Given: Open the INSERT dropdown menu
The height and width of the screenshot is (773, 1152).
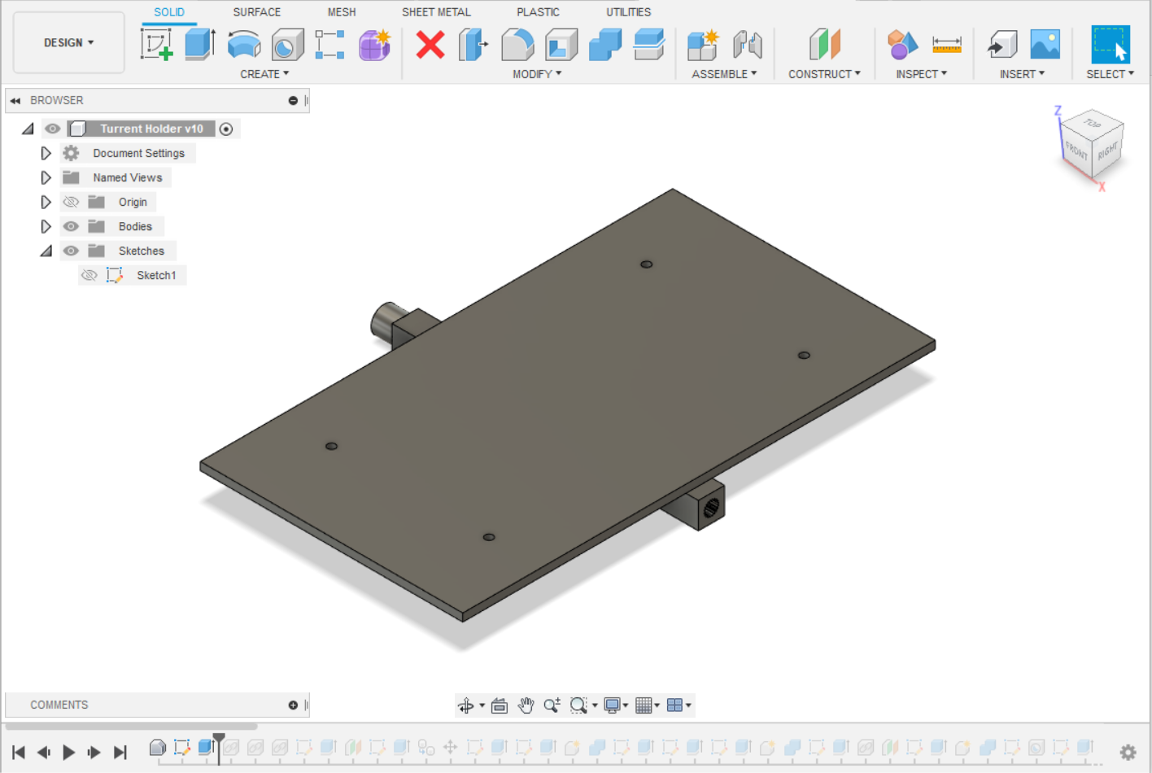Looking at the screenshot, I should click(x=1022, y=74).
